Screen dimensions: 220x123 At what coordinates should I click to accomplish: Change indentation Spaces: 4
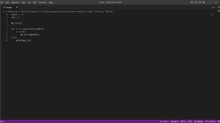coord(175,122)
